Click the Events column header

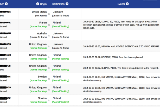tap(121, 4)
